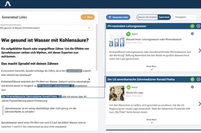Click green Match badge for Wassercheck
The height and width of the screenshot is (133, 201).
[128, 34]
